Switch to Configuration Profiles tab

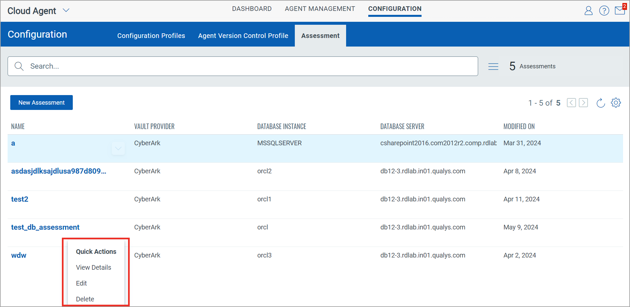click(x=151, y=36)
